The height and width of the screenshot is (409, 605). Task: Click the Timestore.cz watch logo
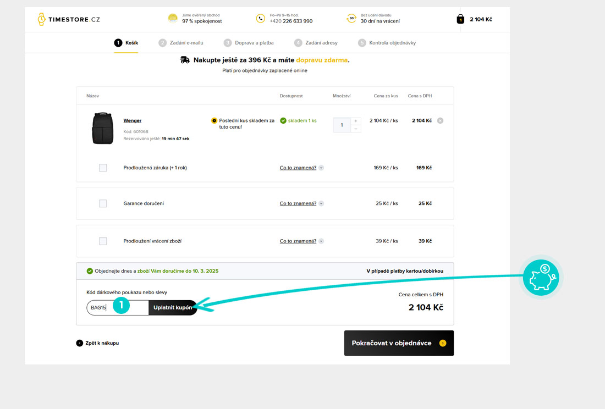(42, 19)
